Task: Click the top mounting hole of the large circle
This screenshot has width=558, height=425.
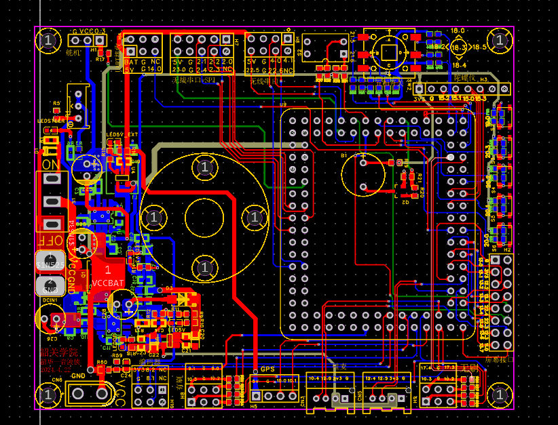Action: point(204,167)
